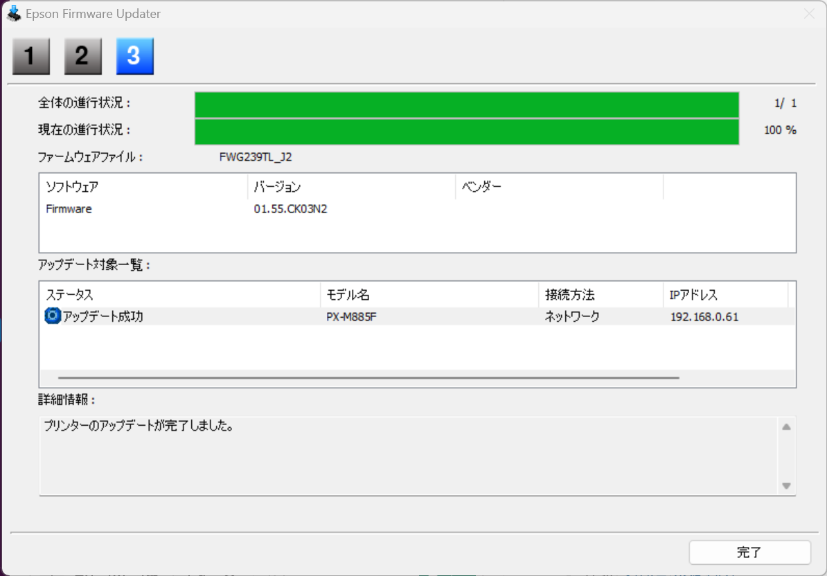The image size is (827, 576).
Task: Click the 接続方法 column header
Action: (x=601, y=295)
